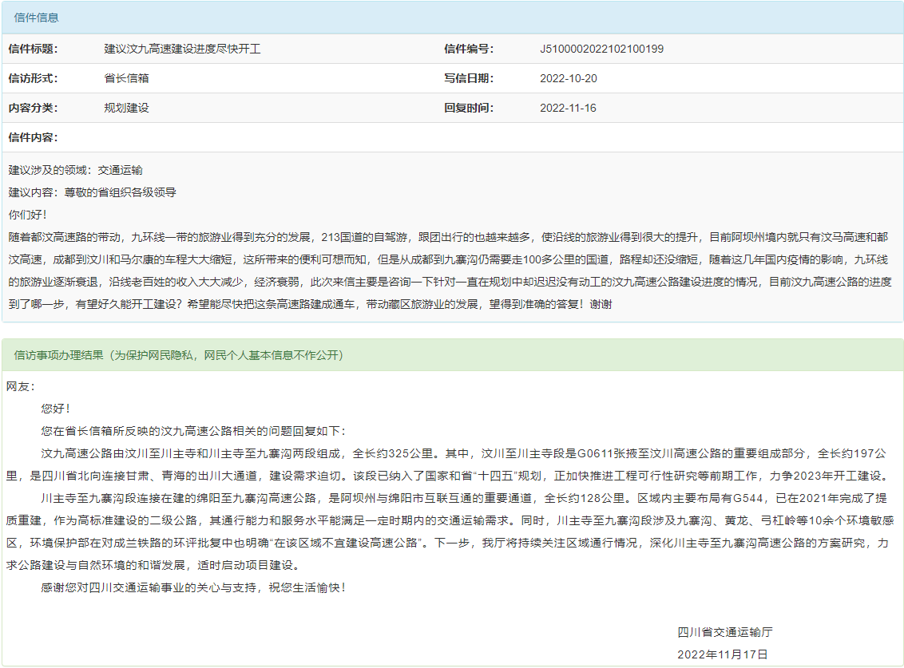This screenshot has height=668, width=904.
Task: Click the reply date 2022年11月17日
Action: click(722, 654)
